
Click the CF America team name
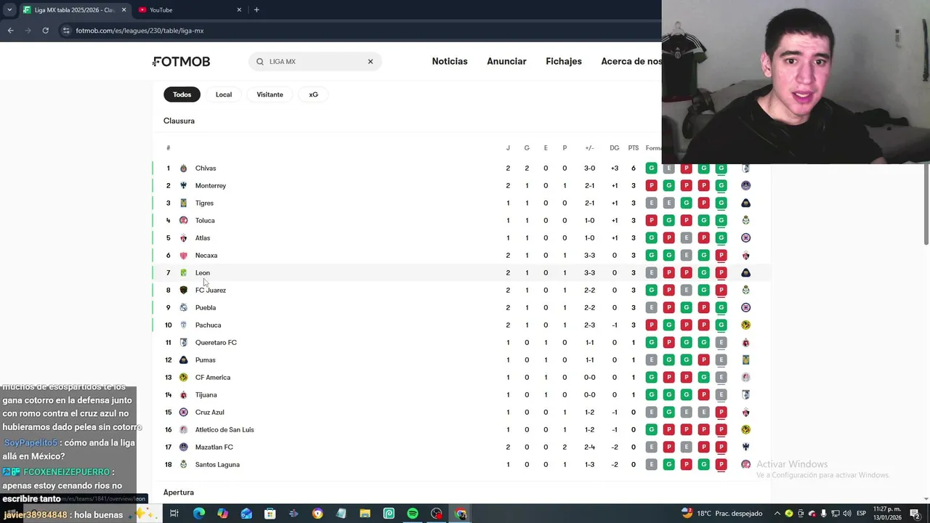[213, 378]
